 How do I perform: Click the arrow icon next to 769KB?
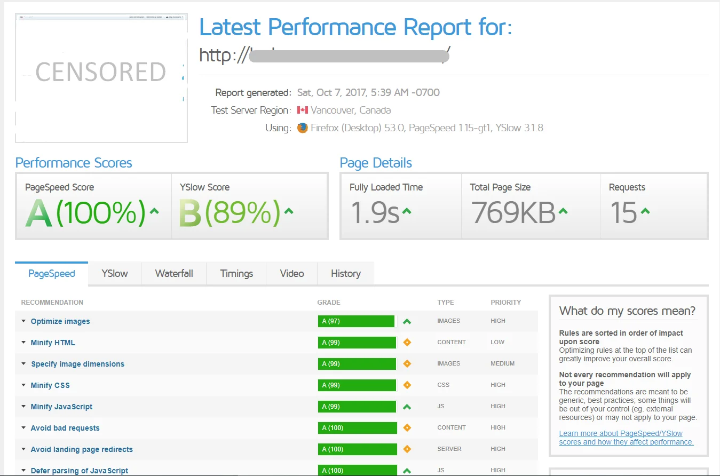point(563,211)
